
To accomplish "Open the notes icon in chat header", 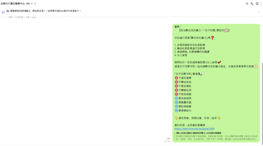I will (257, 4).
